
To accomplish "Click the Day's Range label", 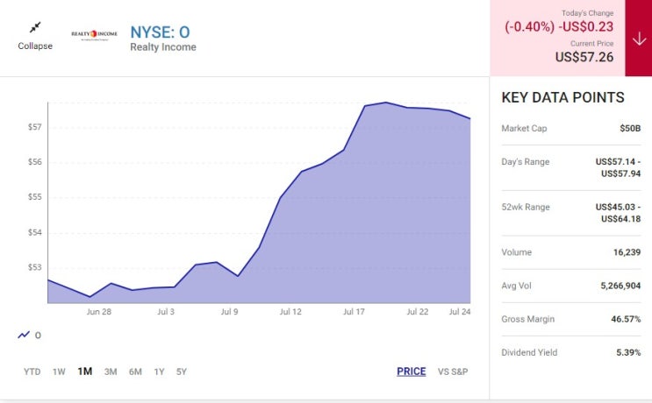I will (x=525, y=162).
